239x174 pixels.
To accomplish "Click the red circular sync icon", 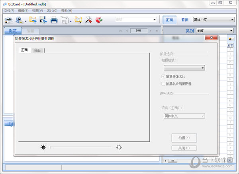I will tap(99, 20).
